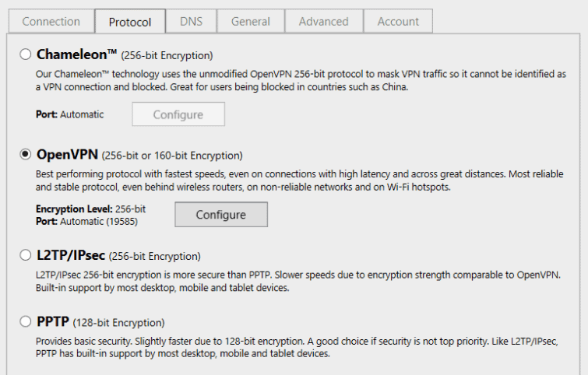Viewport: 588px width, 375px height.
Task: Go to the General tab
Action: pos(251,22)
